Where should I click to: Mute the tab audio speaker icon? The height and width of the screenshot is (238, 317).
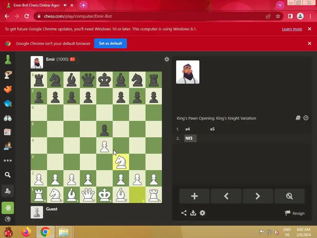coord(65,5)
